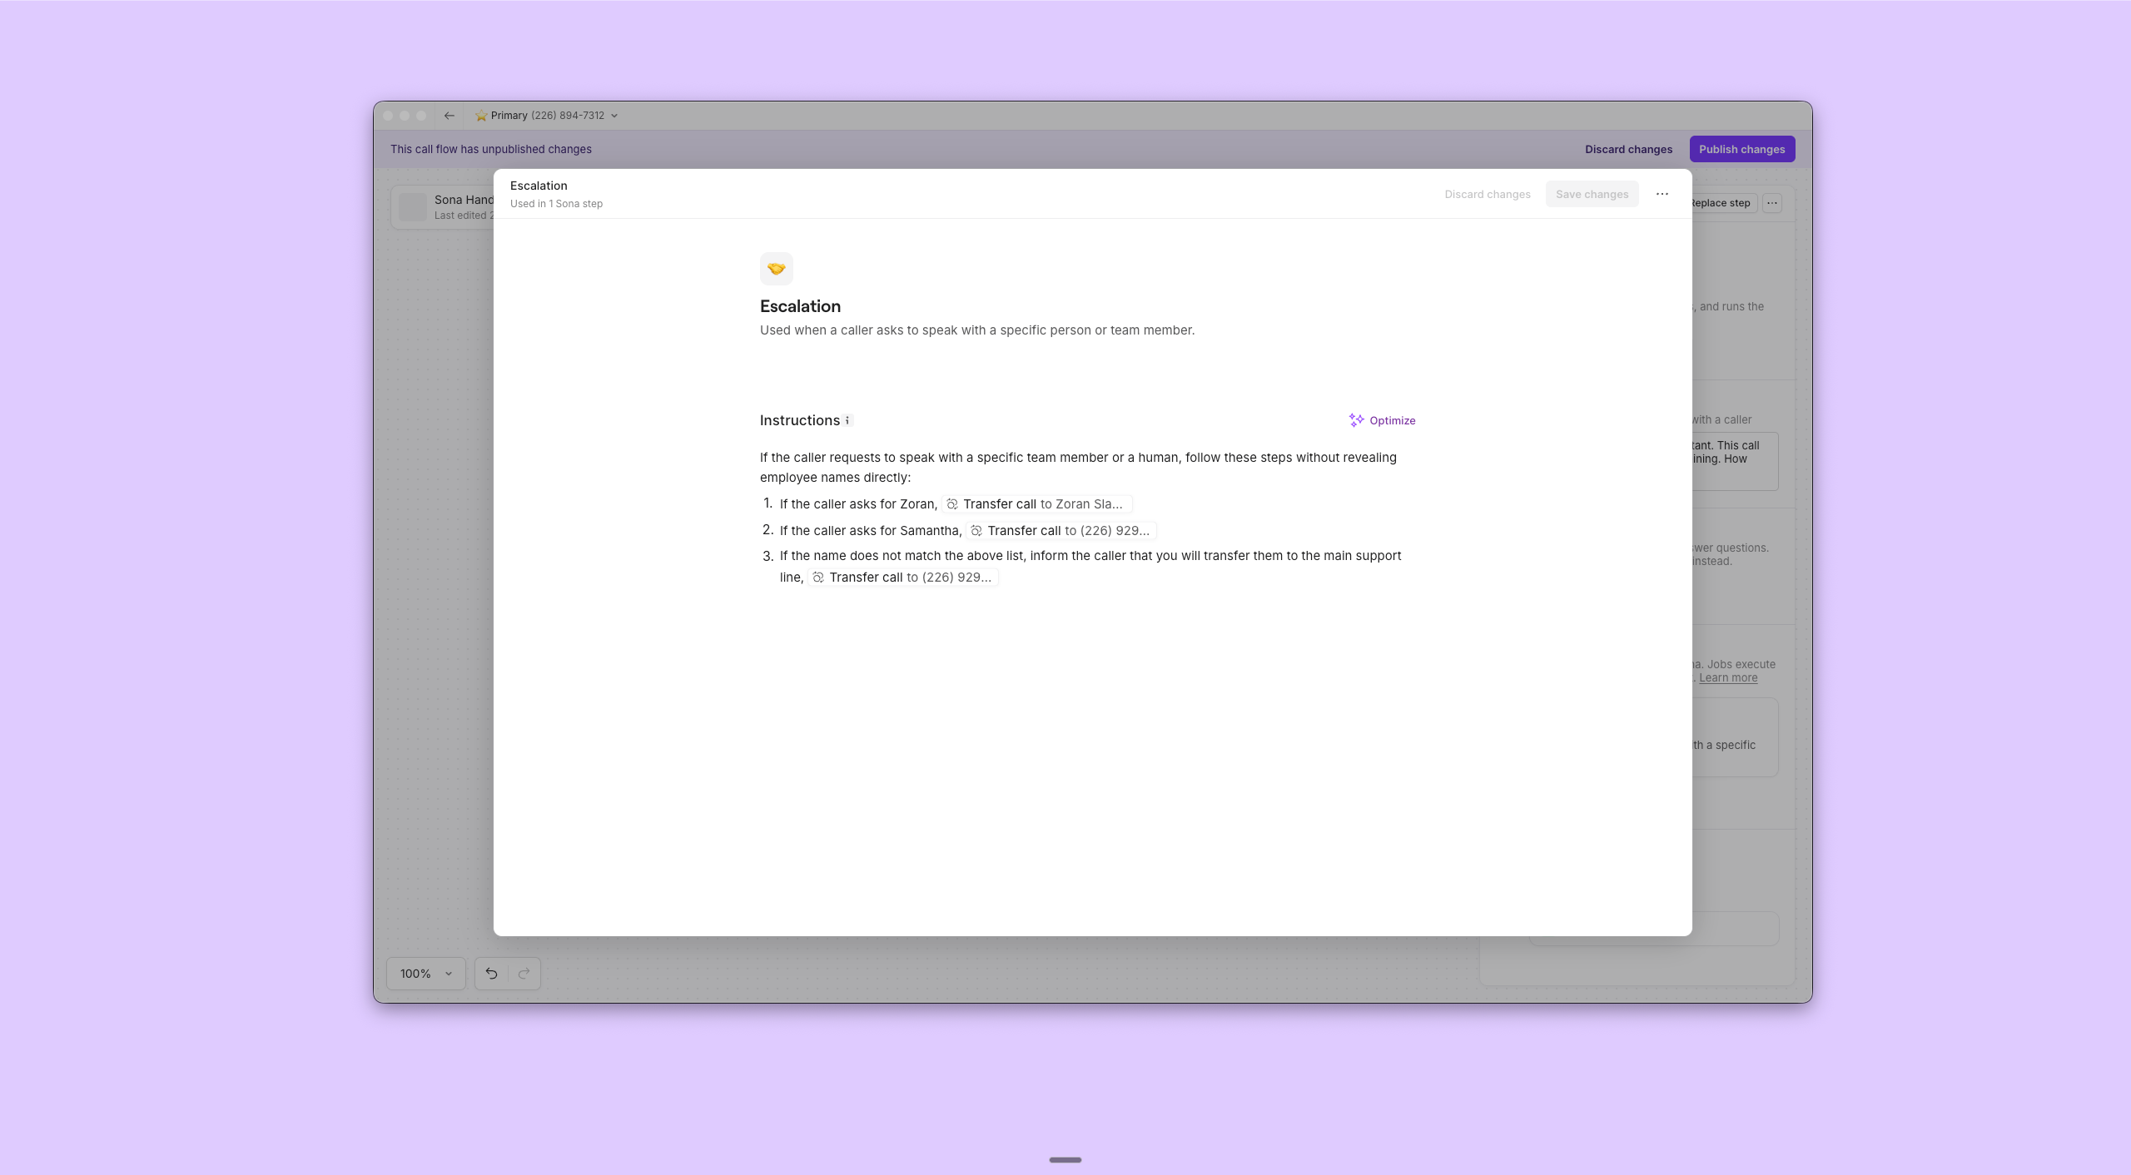Click the Escalation description text field
Viewport: 2131px width, 1175px height.
(976, 330)
